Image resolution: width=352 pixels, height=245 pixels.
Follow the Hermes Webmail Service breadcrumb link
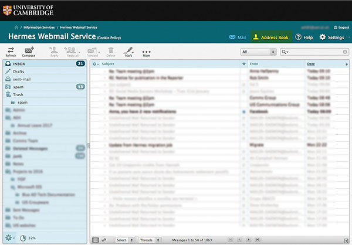[79, 28]
